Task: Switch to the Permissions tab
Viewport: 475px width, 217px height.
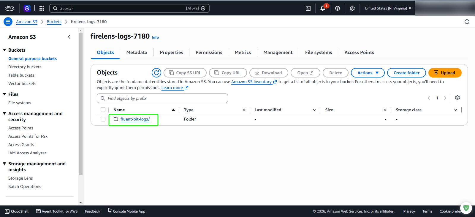Action: pyautogui.click(x=209, y=53)
